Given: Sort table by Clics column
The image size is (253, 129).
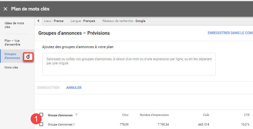Looking at the screenshot, I should click(x=125, y=115).
